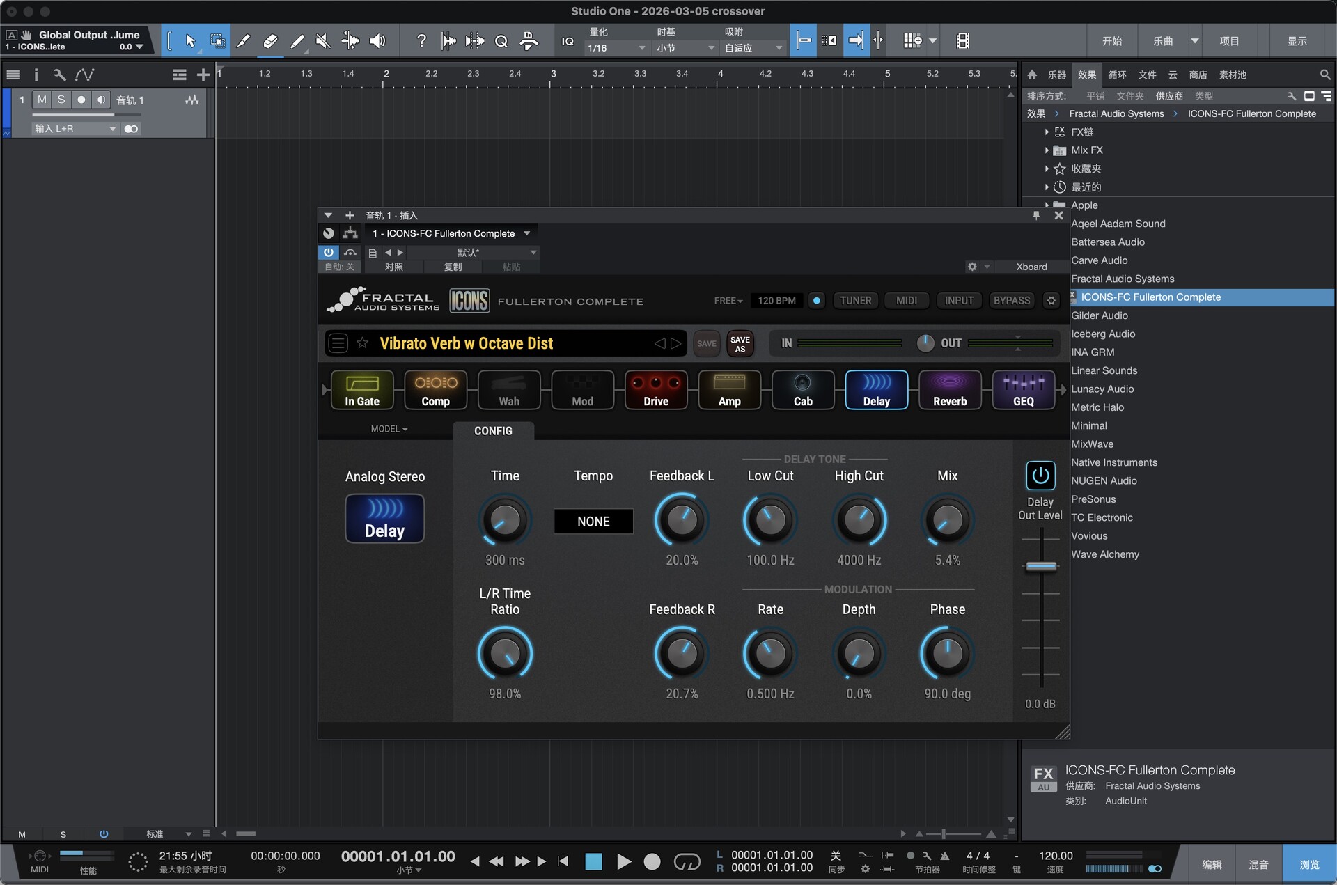Image resolution: width=1337 pixels, height=885 pixels.
Task: Open the Reverb effect block
Action: point(949,390)
